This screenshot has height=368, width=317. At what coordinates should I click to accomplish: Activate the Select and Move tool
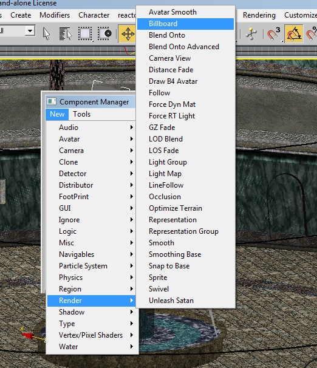click(128, 34)
